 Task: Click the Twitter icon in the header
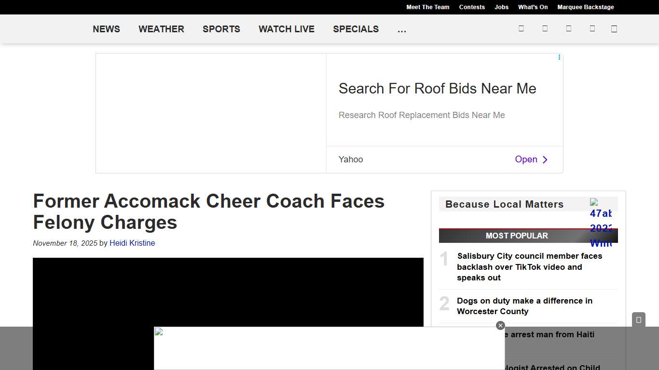545,28
